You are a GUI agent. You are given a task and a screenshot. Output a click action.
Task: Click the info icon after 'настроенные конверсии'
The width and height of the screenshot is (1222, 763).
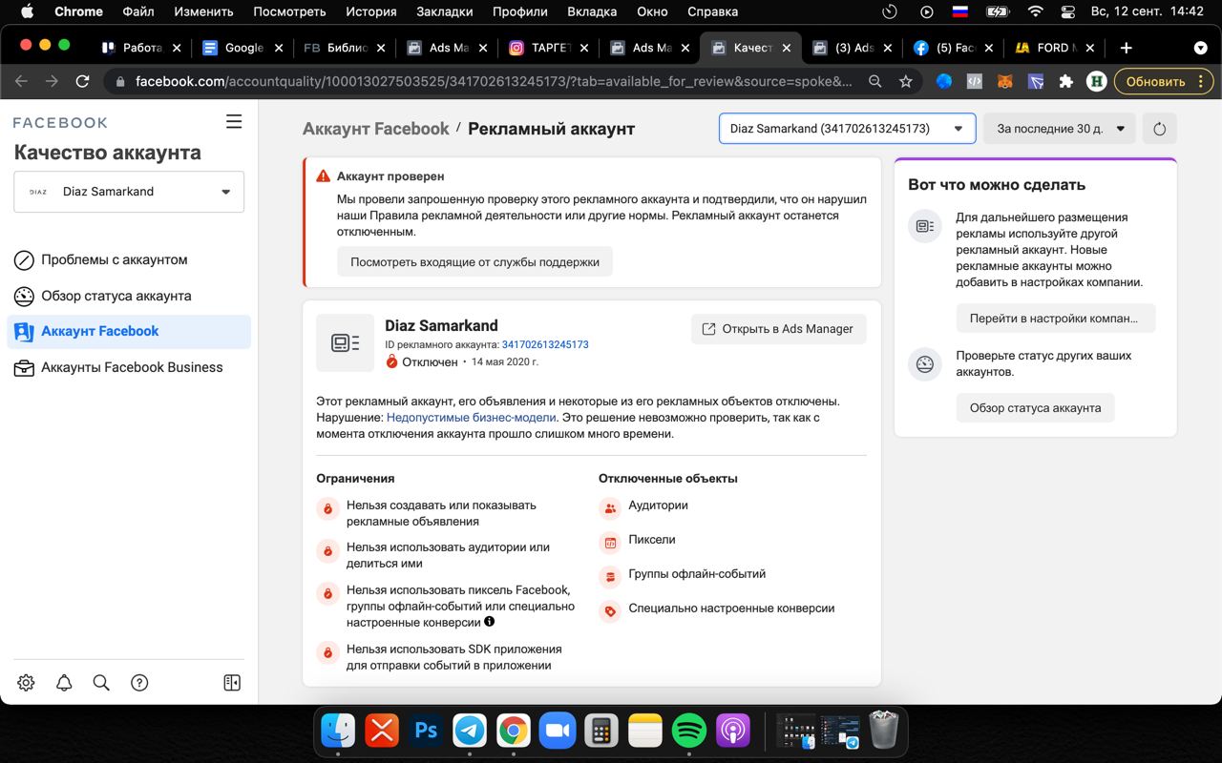coord(490,622)
